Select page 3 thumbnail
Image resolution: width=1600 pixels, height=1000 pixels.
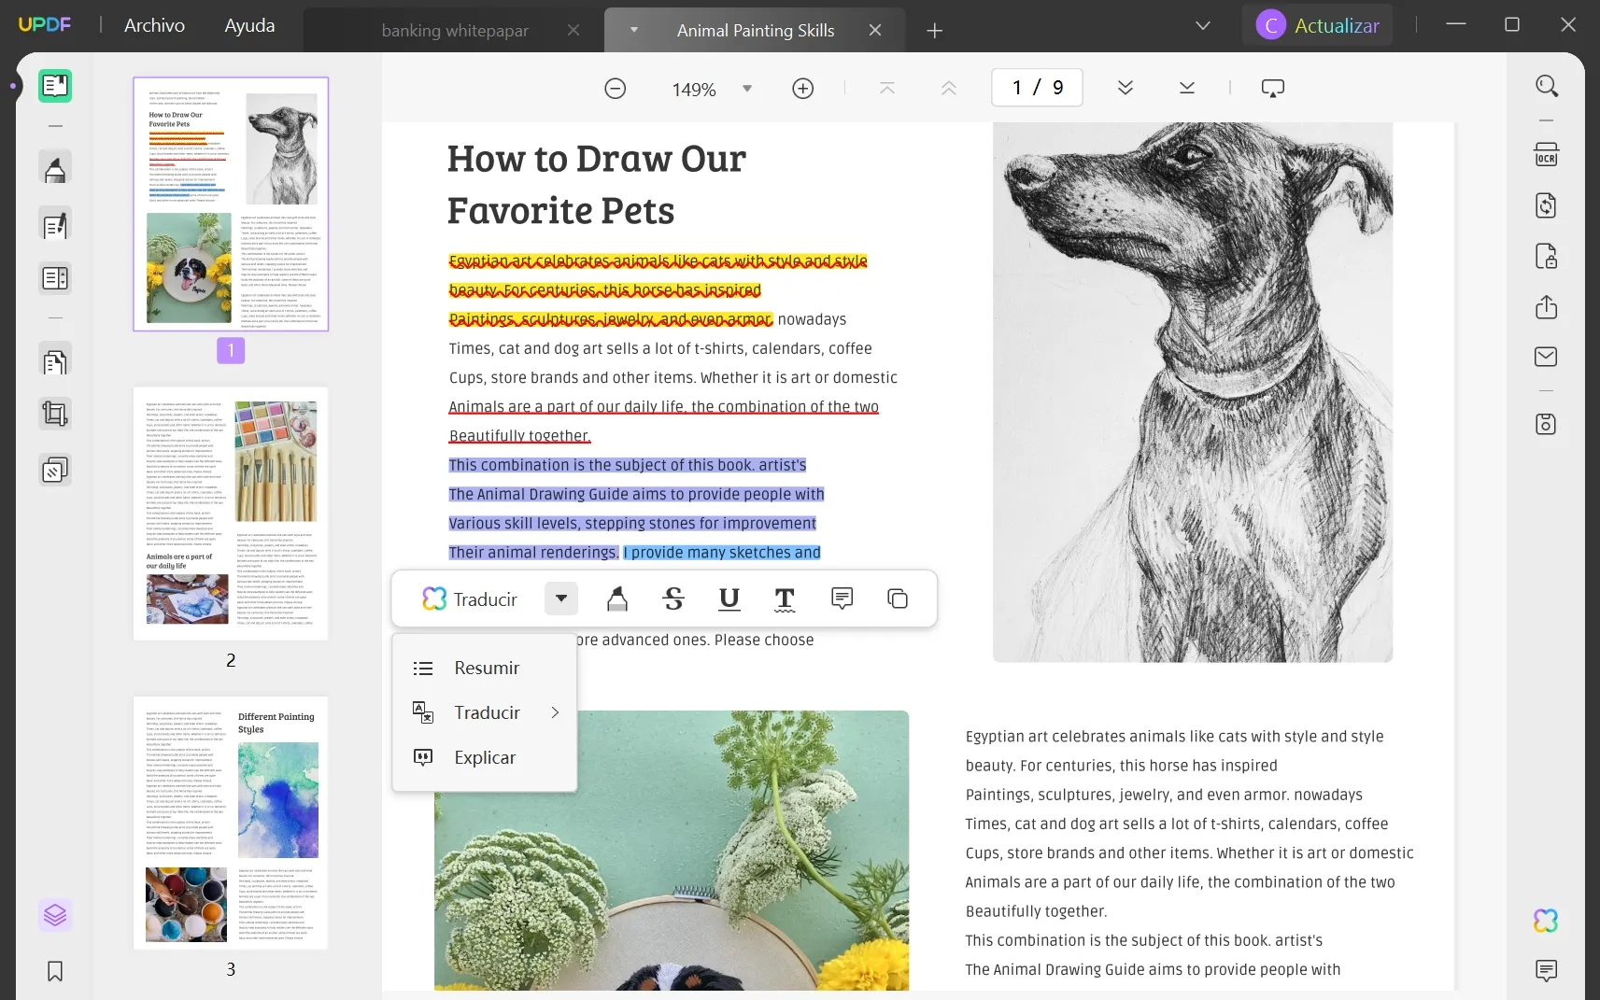click(231, 823)
